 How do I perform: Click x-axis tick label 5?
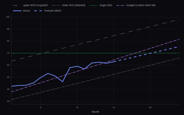pyautogui.click(x=41, y=108)
